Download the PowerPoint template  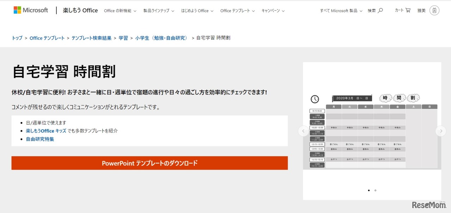[149, 163]
